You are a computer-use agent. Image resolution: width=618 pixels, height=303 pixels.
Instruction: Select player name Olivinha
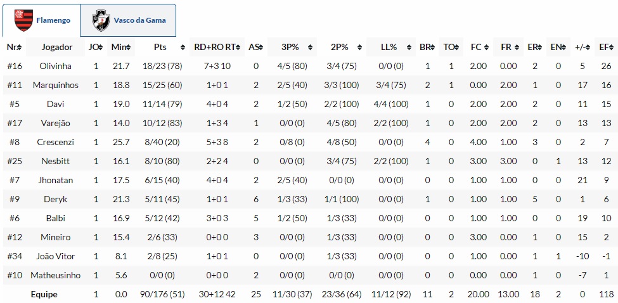(56, 66)
